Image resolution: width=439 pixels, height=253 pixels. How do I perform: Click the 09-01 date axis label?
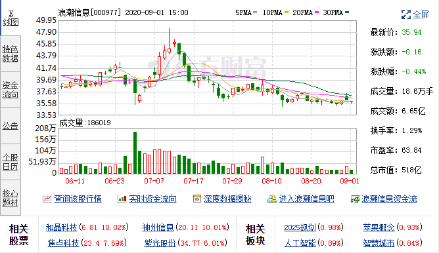[350, 181]
